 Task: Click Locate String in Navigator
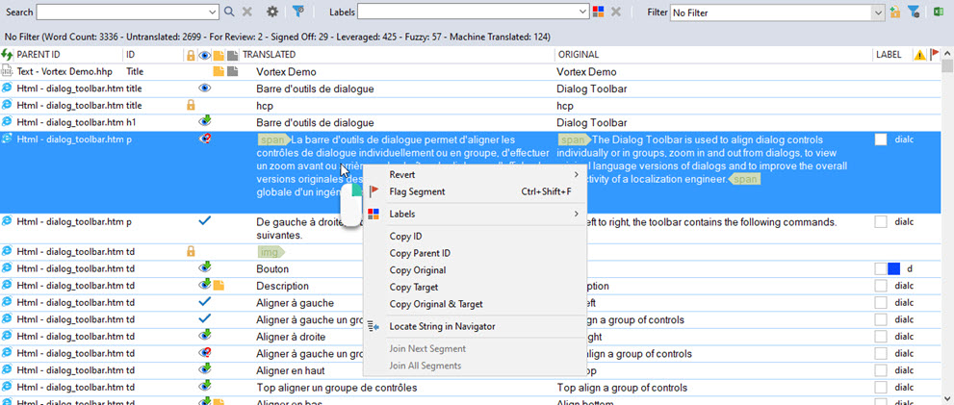[x=442, y=326]
